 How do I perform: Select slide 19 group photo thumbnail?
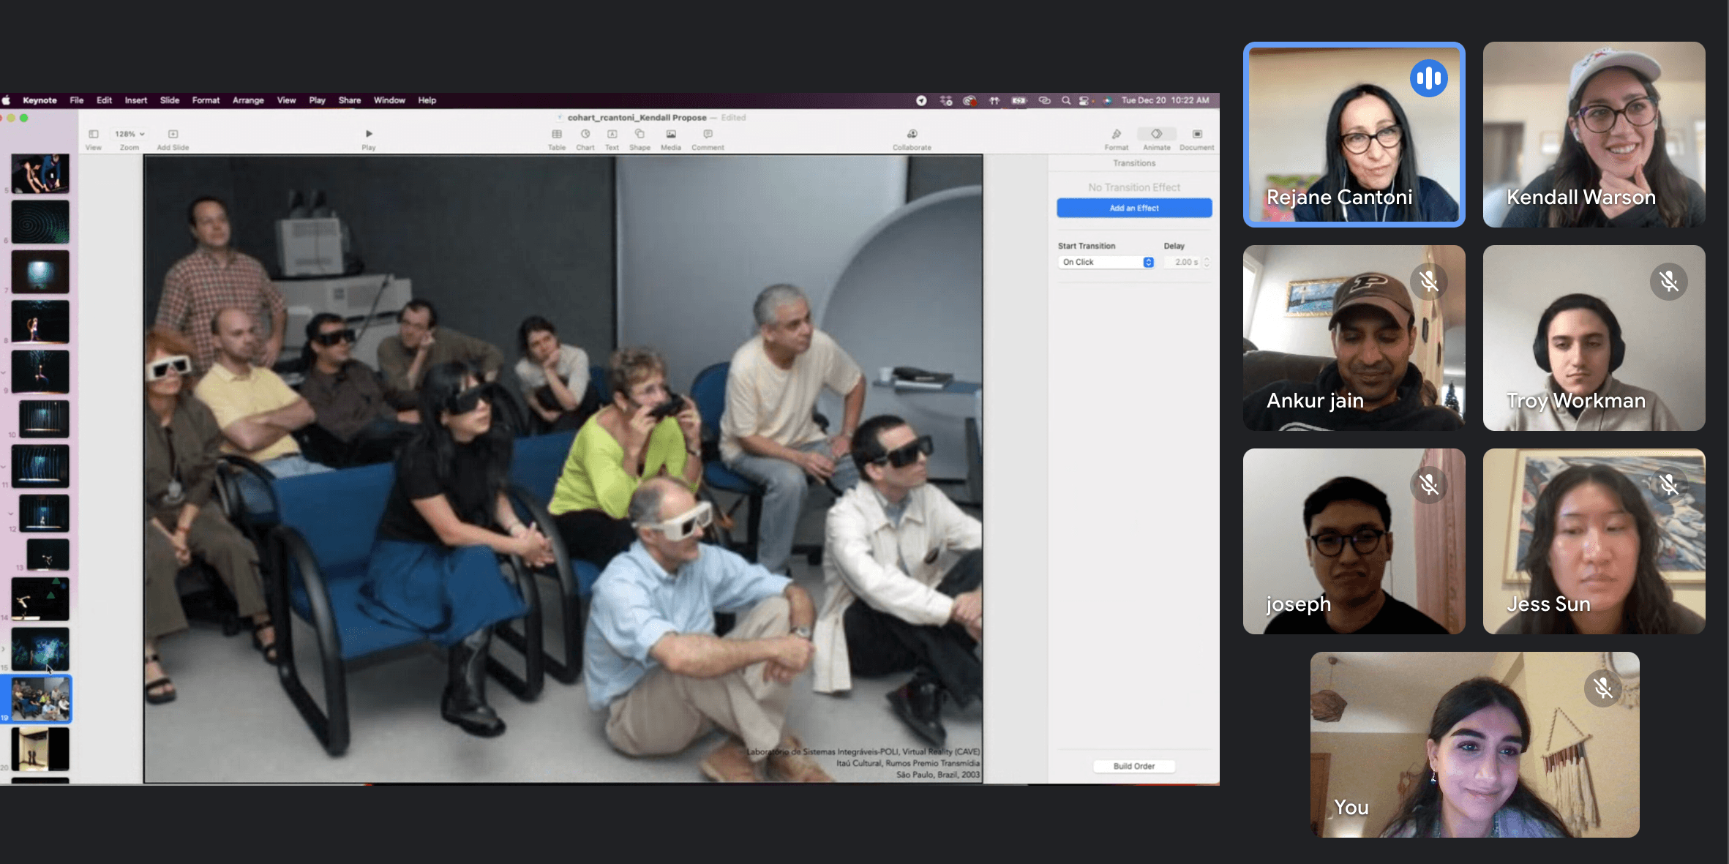[x=40, y=699]
